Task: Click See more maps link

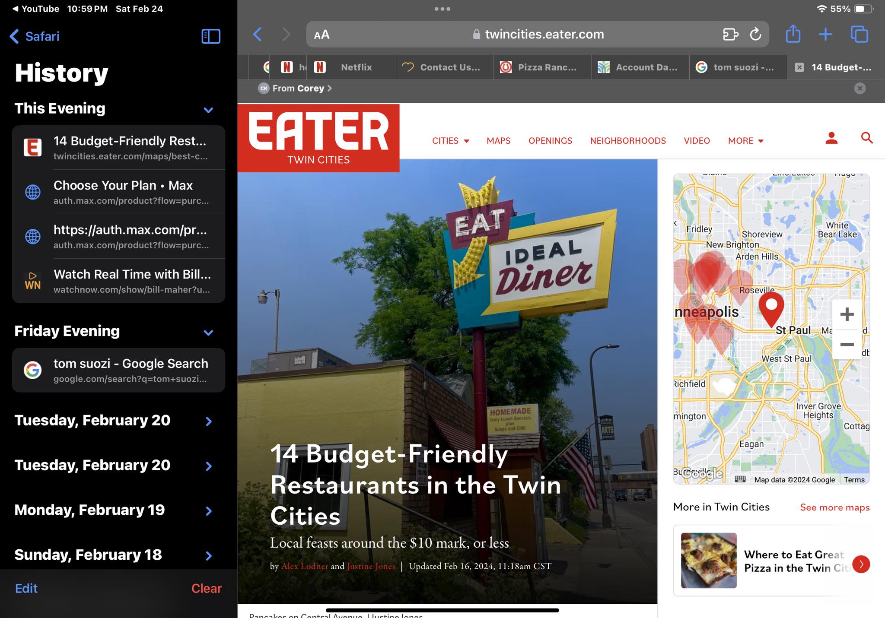Action: pos(835,507)
